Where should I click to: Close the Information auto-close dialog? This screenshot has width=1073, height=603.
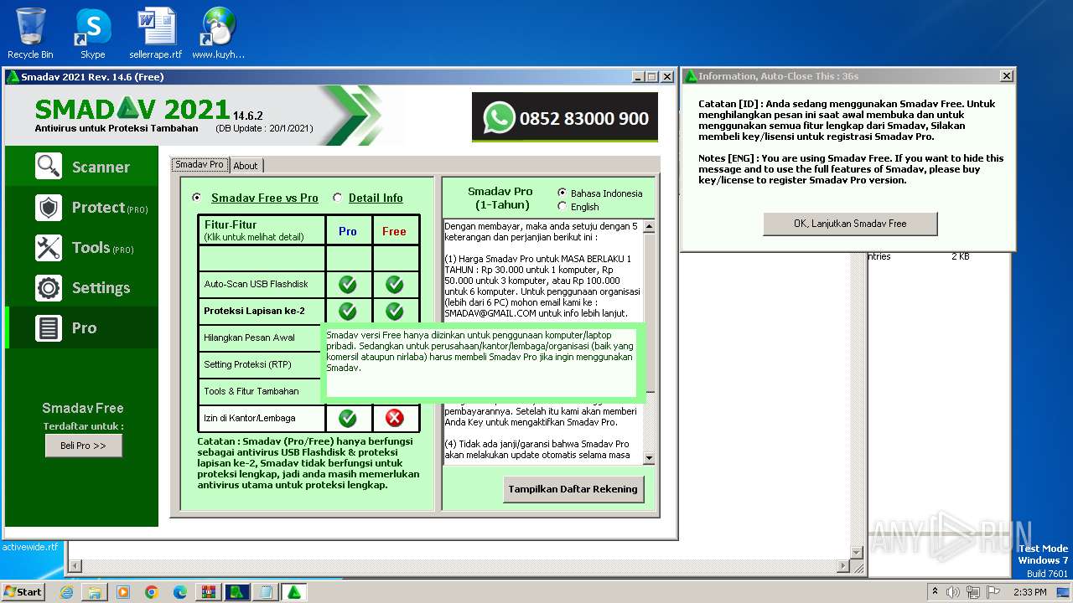click(x=1006, y=76)
